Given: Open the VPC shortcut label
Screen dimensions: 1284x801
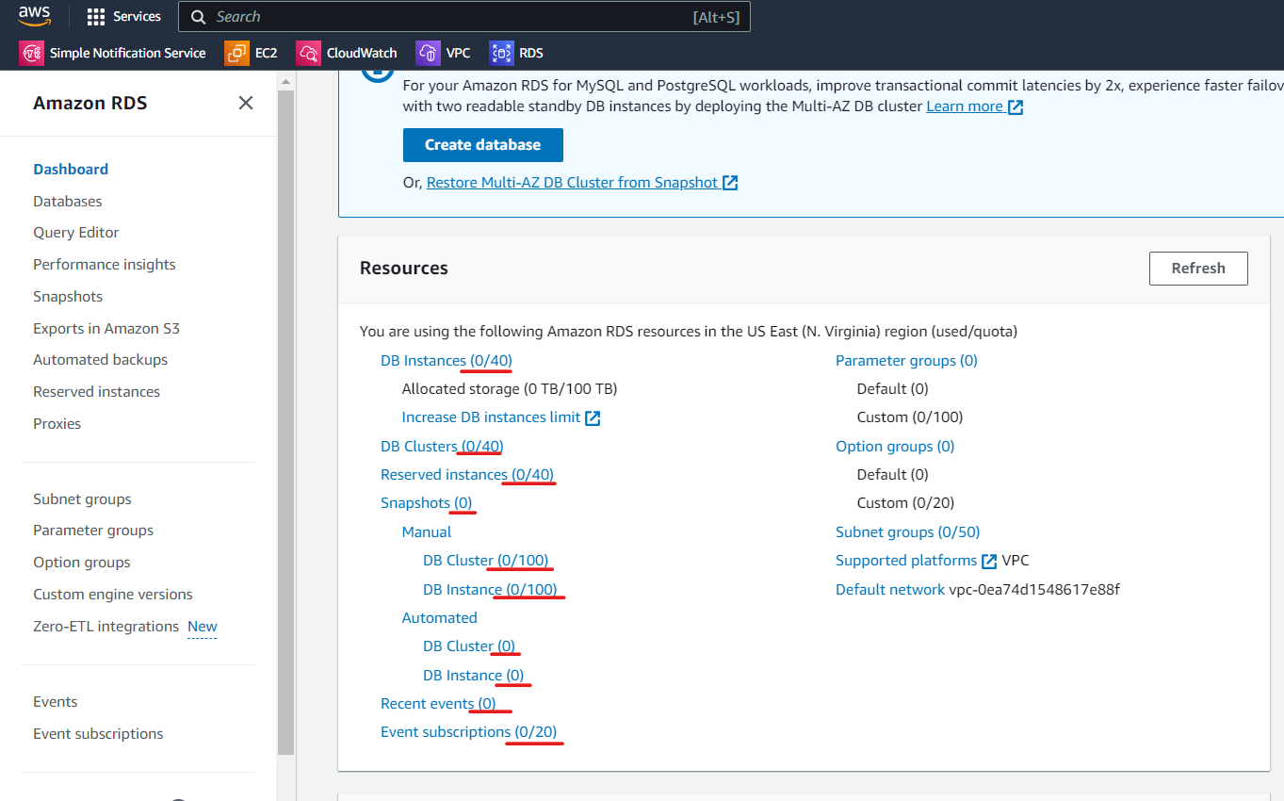Looking at the screenshot, I should 458,53.
